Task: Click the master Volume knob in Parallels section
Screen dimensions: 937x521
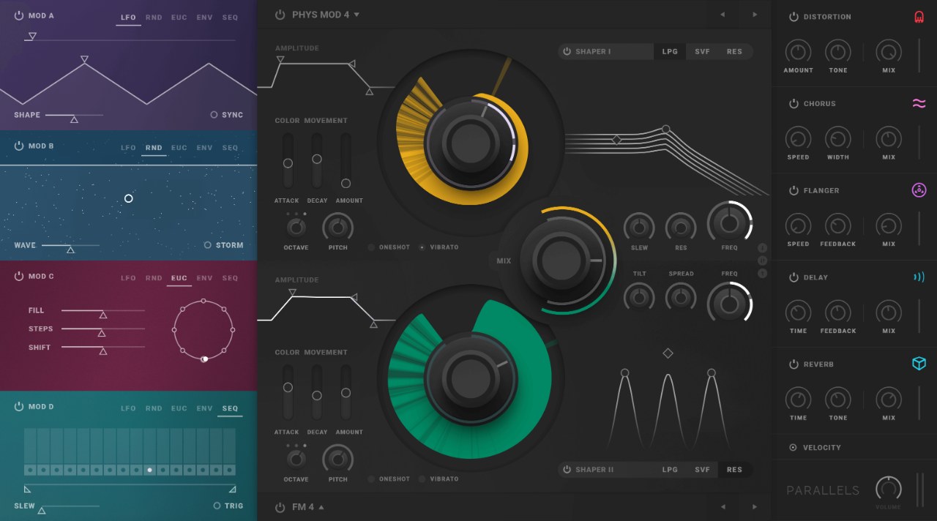Action: pyautogui.click(x=888, y=489)
